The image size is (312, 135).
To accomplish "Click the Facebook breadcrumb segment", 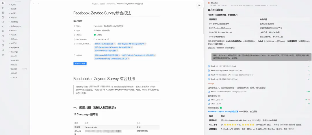I will [x=111, y=3].
